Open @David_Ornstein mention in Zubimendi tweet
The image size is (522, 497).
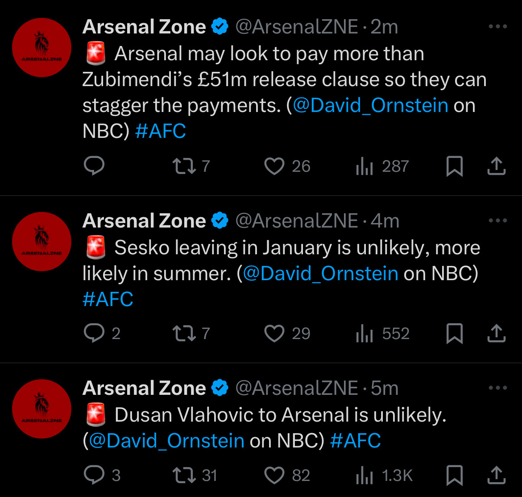pos(370,105)
